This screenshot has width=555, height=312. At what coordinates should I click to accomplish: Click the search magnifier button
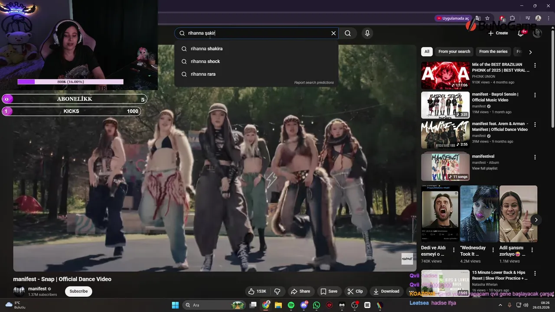(348, 33)
